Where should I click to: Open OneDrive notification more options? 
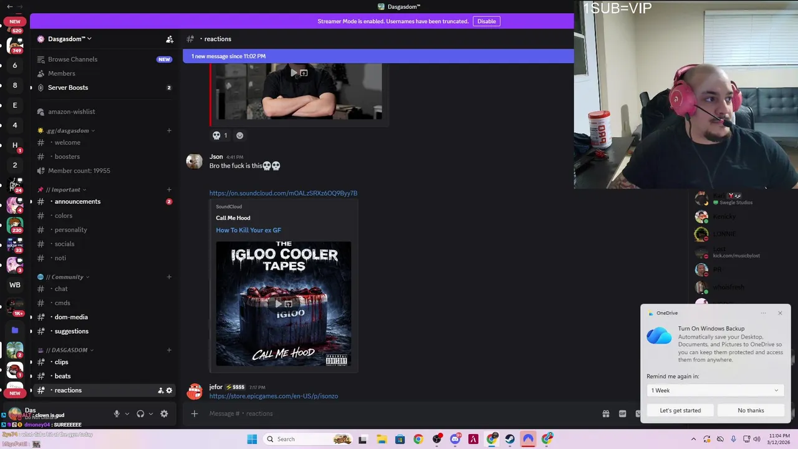(764, 313)
